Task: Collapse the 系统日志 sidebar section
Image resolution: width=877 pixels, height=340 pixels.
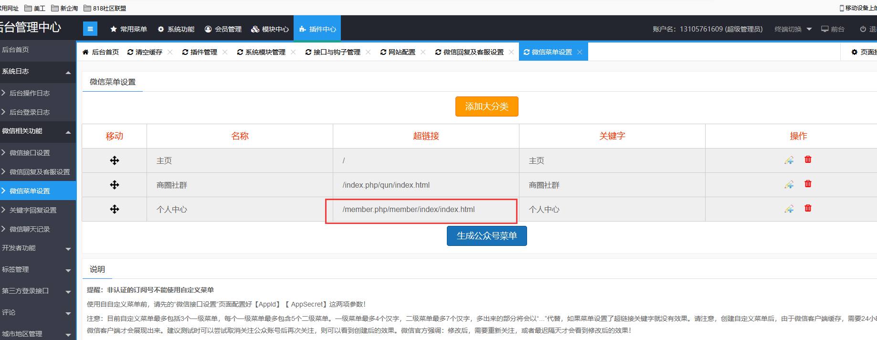Action: [68, 72]
